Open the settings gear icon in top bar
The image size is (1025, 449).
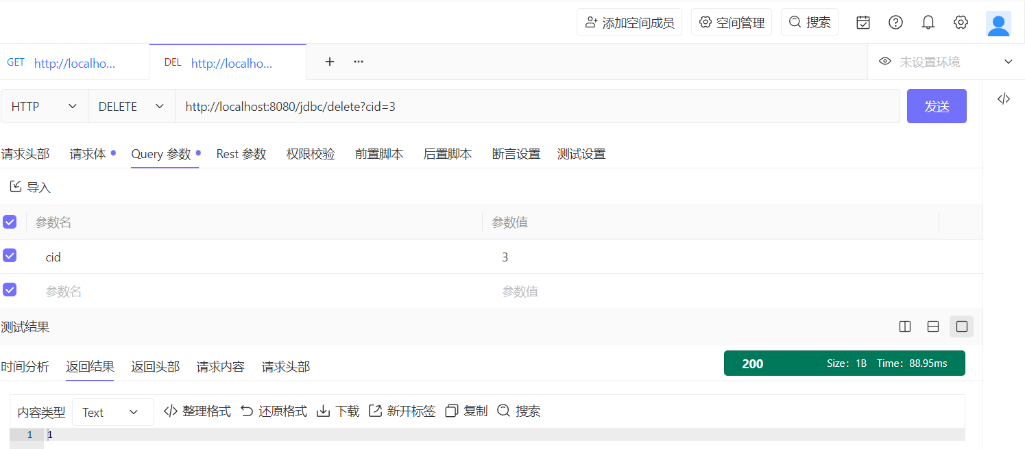click(961, 23)
